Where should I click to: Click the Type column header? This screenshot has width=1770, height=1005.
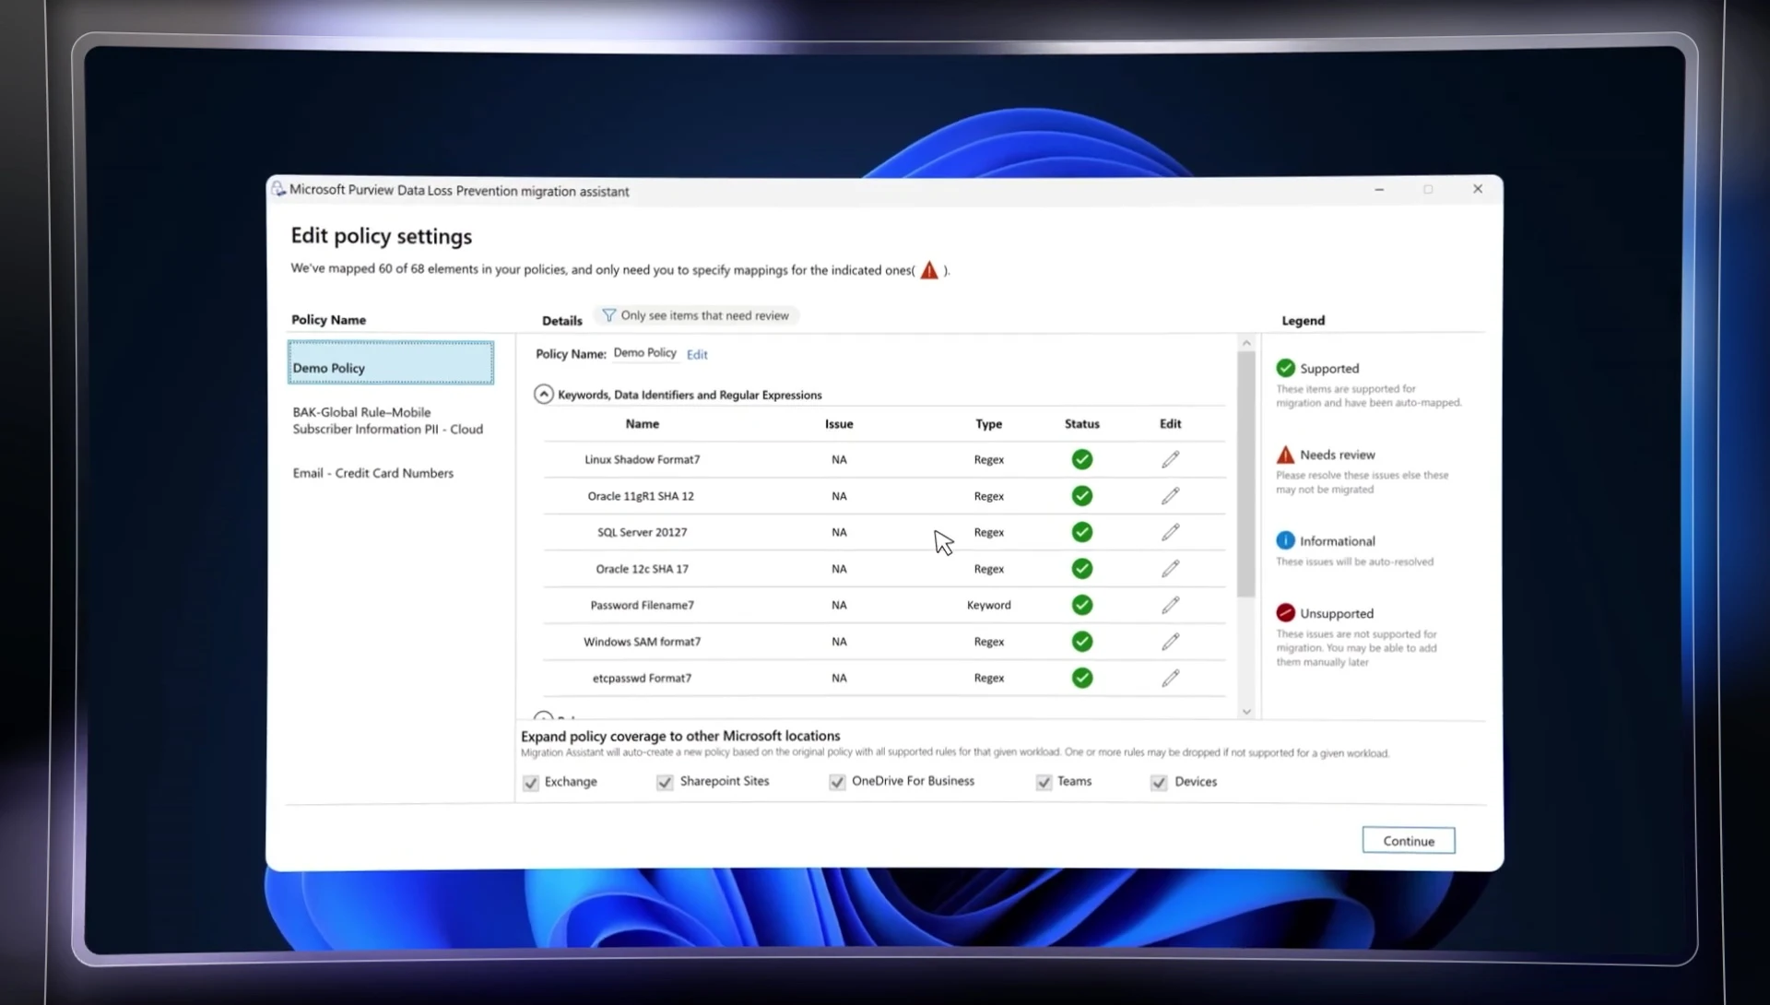989,424
